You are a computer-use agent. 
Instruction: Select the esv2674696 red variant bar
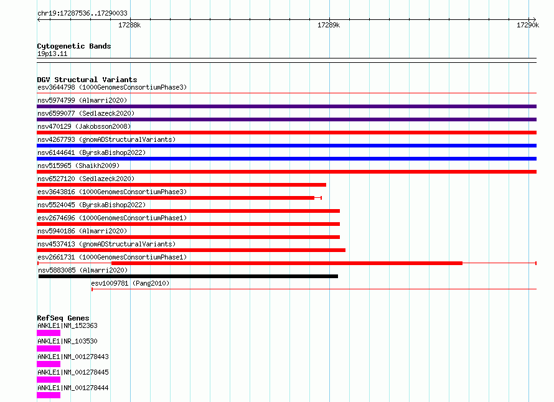tap(189, 224)
